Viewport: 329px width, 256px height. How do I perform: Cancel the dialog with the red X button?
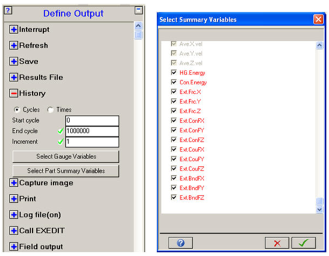coord(277,243)
